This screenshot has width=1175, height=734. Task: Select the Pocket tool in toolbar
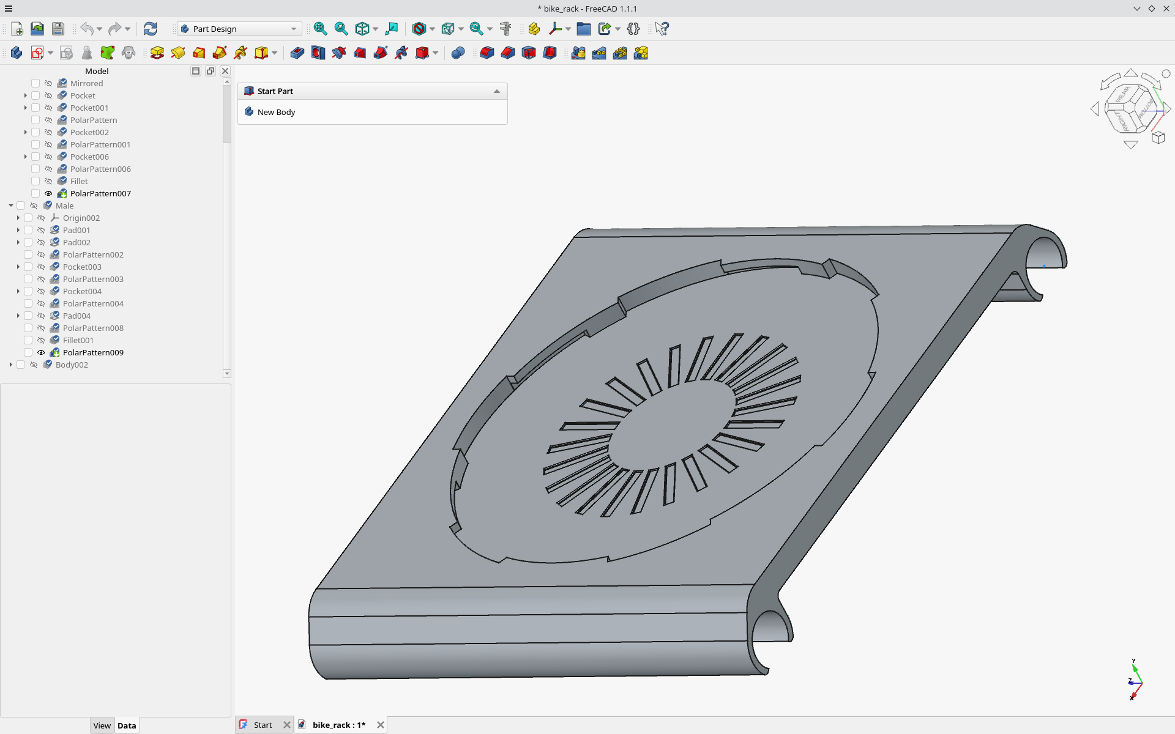[297, 53]
